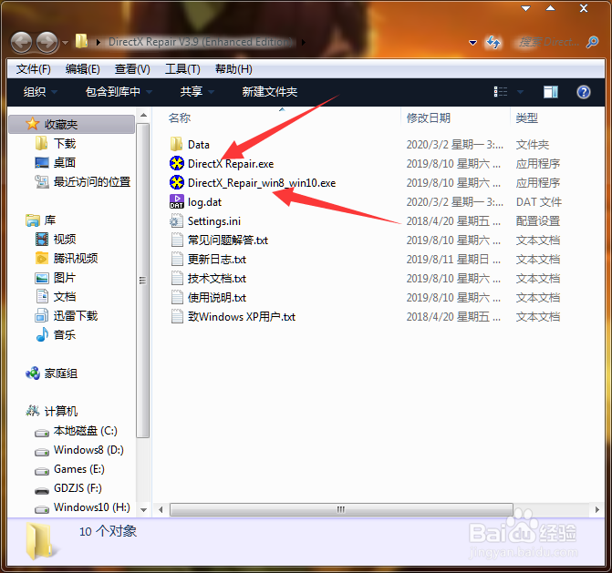Click the refresh button in address bar
Viewport: 612px width, 573px height.
pos(493,42)
